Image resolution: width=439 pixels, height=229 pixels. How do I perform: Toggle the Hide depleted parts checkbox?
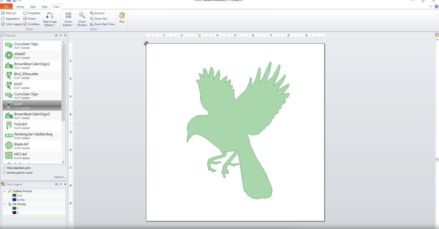coord(4,168)
